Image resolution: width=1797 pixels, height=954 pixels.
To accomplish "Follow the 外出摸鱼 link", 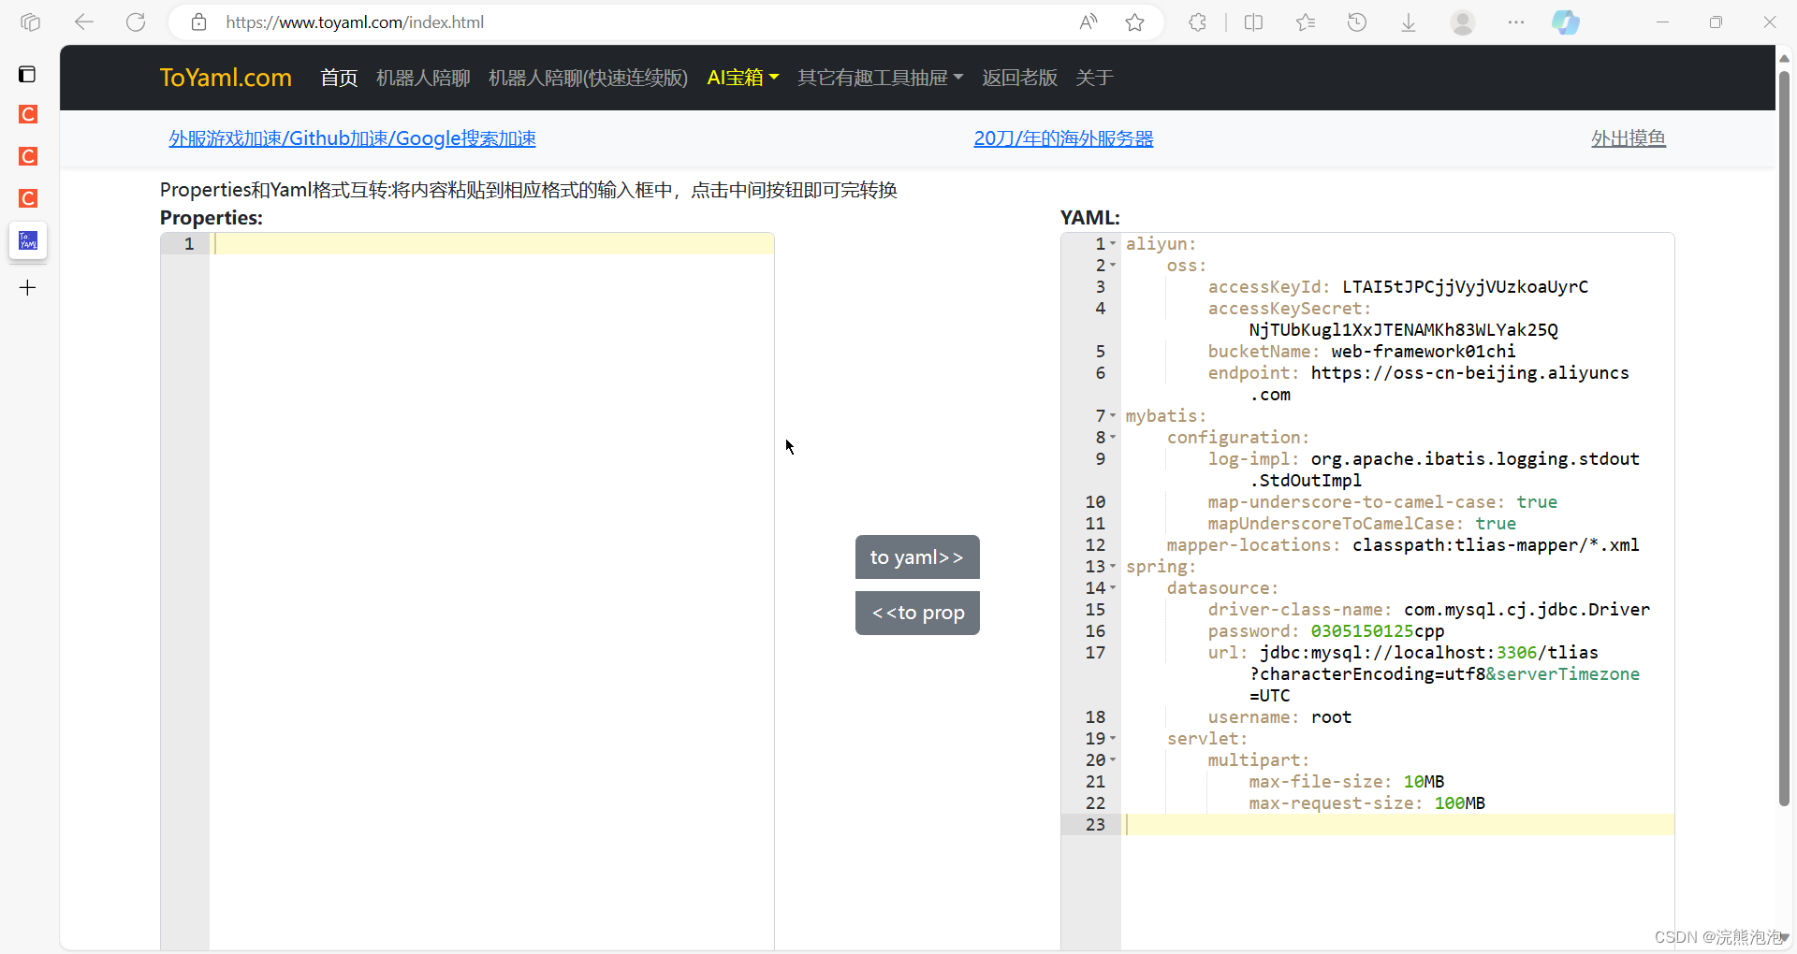I will [1629, 137].
